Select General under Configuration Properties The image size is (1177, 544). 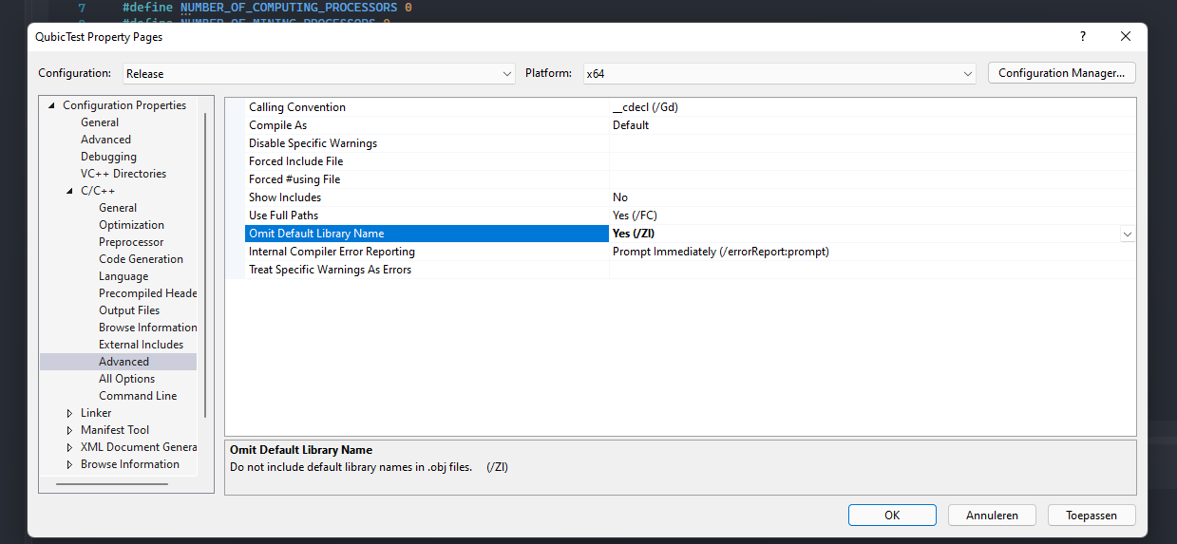[100, 122]
